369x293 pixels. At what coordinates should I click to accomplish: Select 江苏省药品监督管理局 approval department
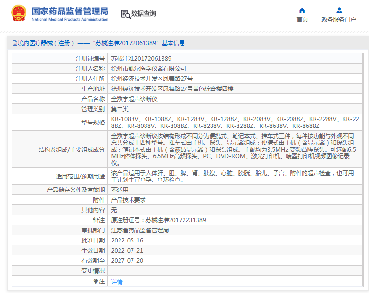[140, 230]
